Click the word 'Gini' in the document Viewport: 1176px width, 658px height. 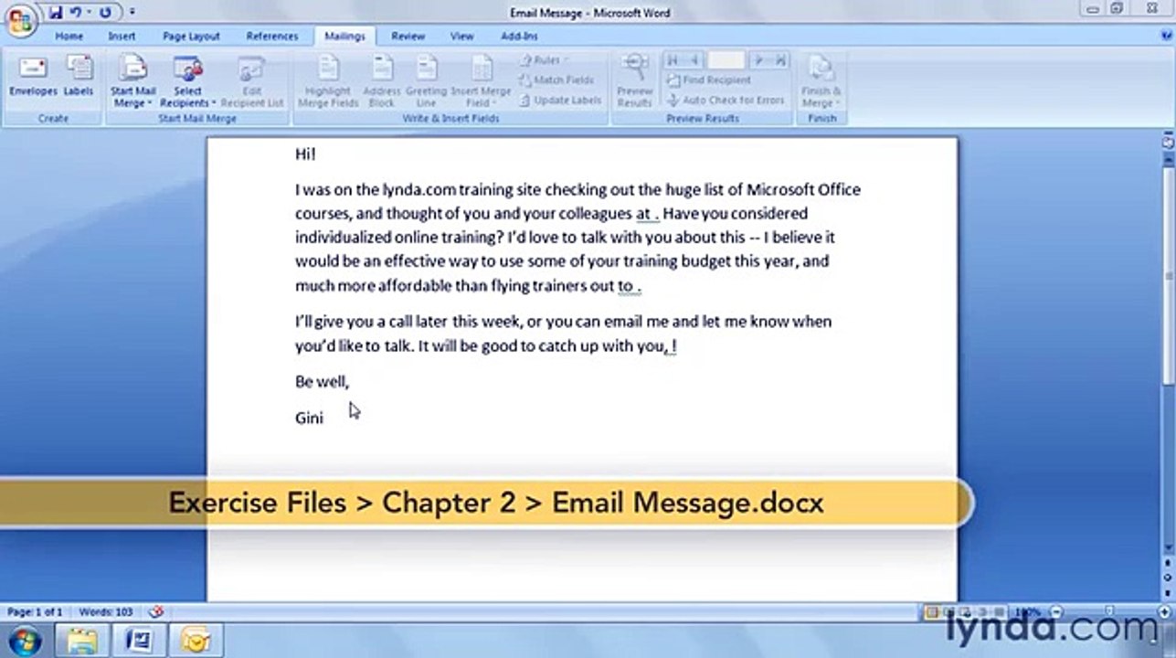point(309,418)
